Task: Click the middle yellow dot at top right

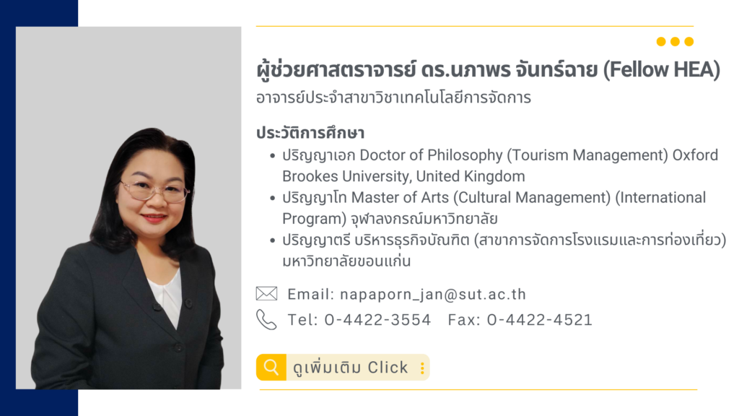Action: [675, 41]
